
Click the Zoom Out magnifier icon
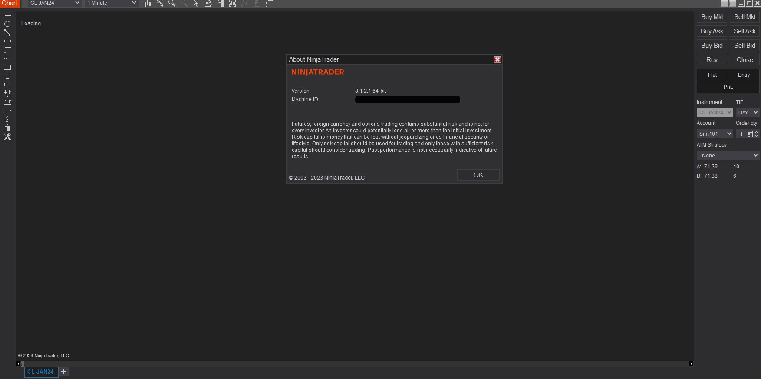[x=184, y=3]
